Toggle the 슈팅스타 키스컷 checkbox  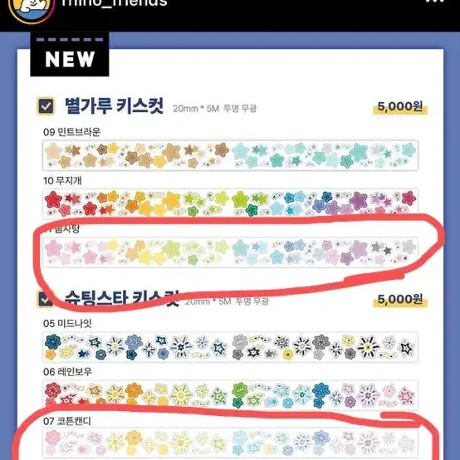click(x=46, y=299)
